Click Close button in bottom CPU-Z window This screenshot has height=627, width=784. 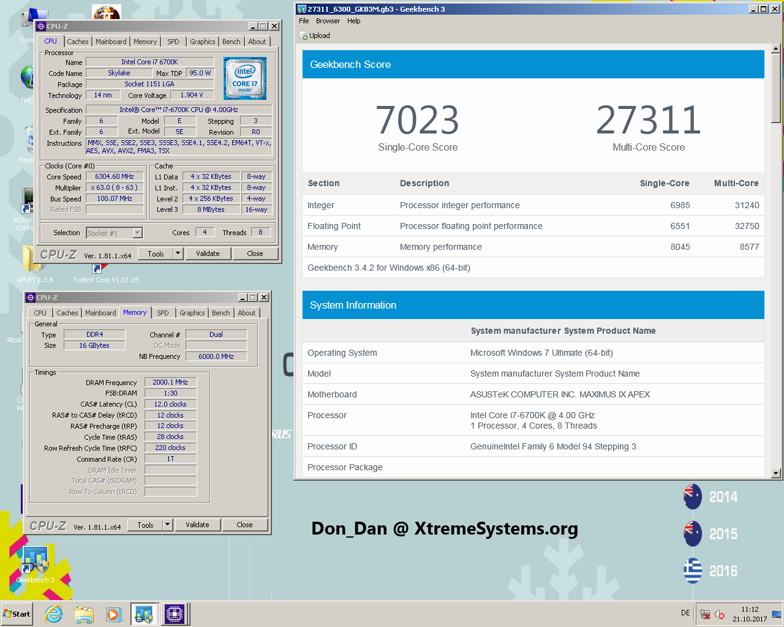[x=245, y=525]
